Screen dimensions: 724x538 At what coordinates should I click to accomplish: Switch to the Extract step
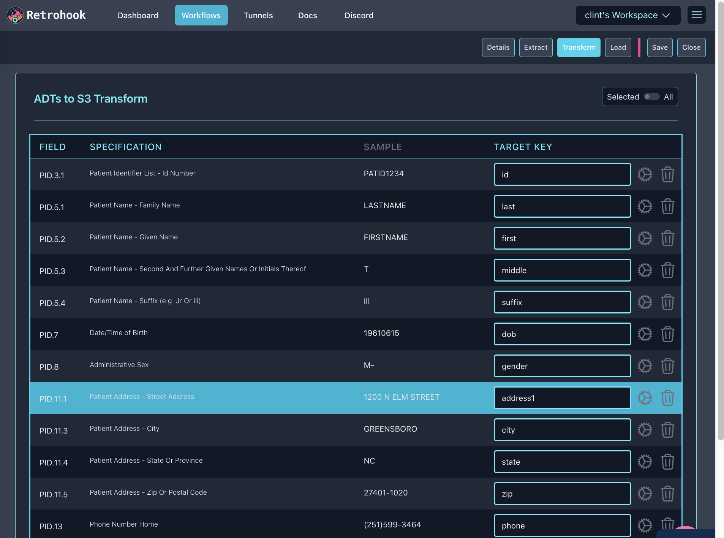[x=536, y=47]
